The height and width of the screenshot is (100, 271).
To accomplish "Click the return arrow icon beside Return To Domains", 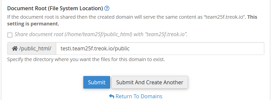I will coord(112,96).
